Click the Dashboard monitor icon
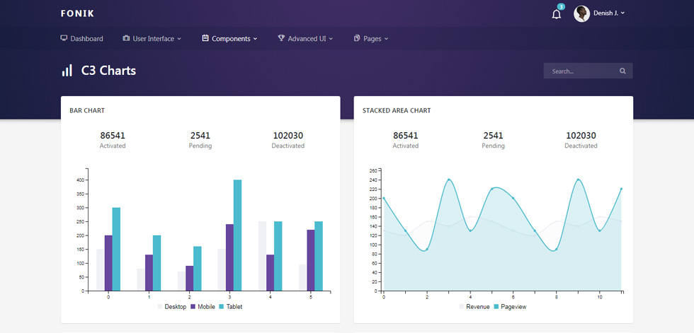The width and height of the screenshot is (694, 333). point(64,38)
